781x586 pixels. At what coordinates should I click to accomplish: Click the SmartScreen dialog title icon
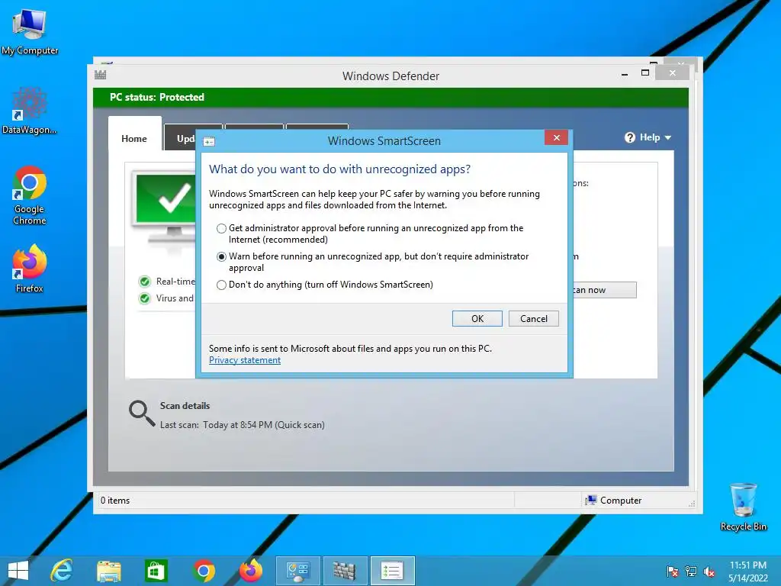point(209,142)
